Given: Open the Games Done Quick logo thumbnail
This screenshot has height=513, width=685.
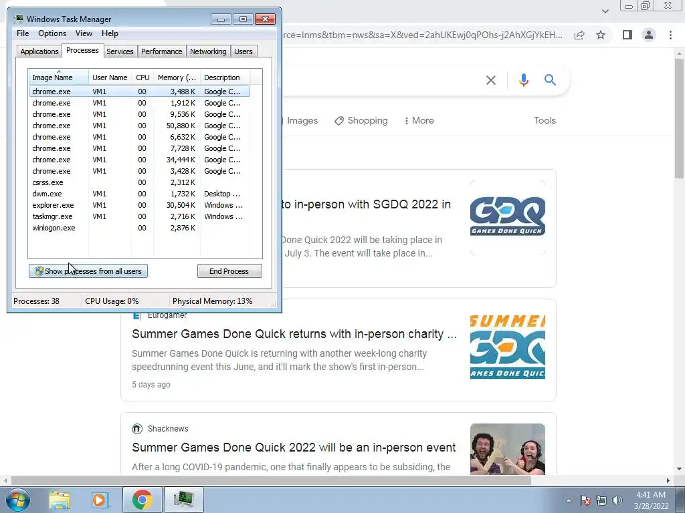Looking at the screenshot, I should [508, 217].
